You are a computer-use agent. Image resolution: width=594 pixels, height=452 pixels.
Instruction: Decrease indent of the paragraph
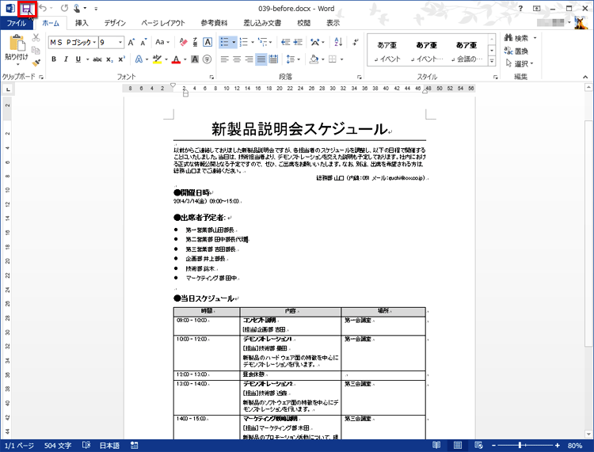tap(286, 42)
